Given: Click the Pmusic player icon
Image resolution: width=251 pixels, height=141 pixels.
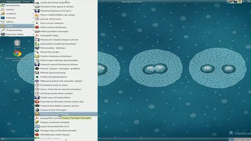Looking at the screenshot, I should [x=37, y=69].
